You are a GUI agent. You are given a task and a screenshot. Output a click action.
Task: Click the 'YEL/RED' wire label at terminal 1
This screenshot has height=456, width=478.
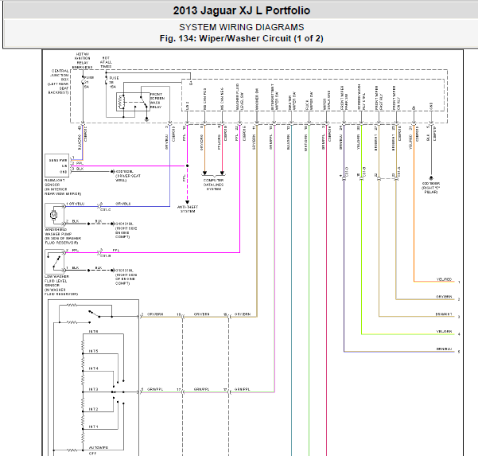coord(444,279)
